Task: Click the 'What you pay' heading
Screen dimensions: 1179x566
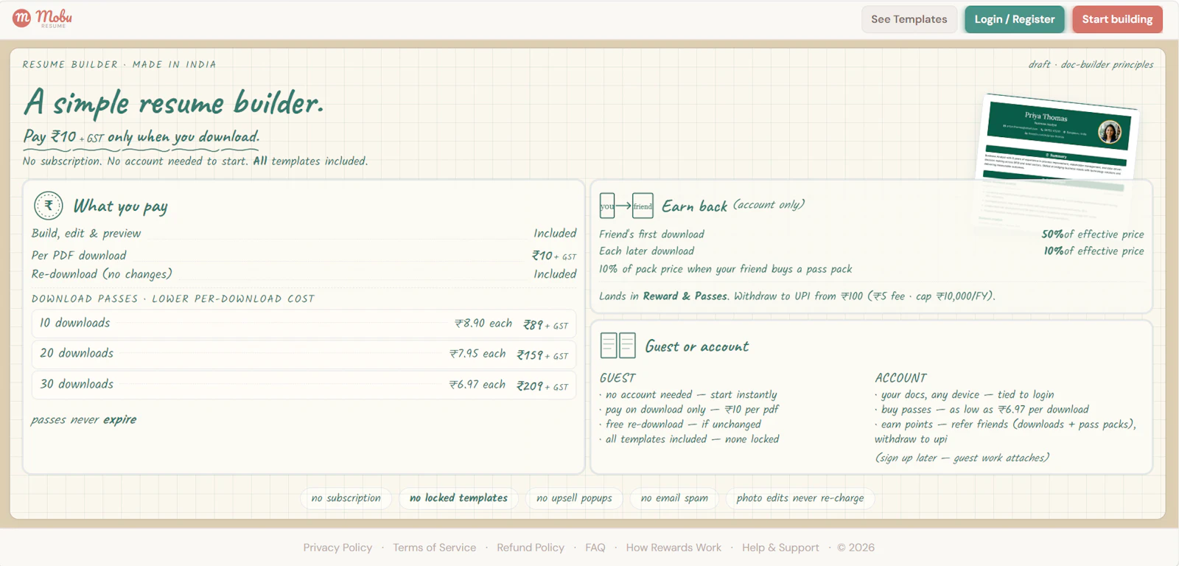Action: (x=120, y=206)
